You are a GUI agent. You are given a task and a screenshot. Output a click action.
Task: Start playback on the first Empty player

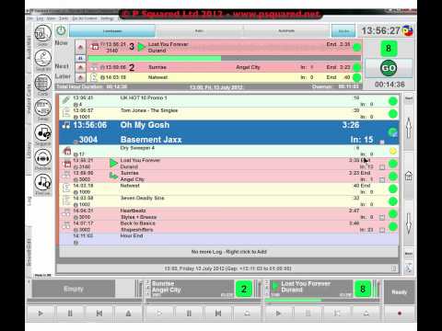pos(41,314)
